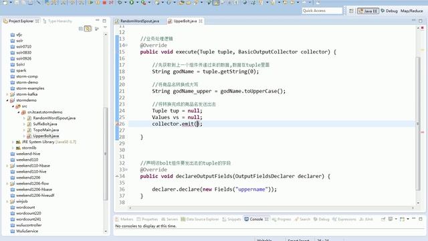Minimize the Console panel

tap(413, 218)
